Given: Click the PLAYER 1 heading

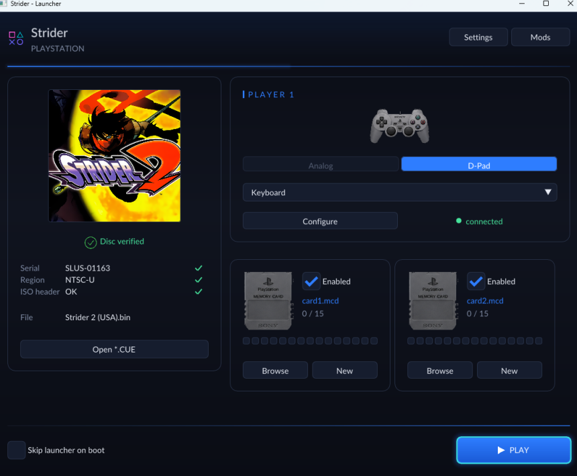Looking at the screenshot, I should coord(271,95).
